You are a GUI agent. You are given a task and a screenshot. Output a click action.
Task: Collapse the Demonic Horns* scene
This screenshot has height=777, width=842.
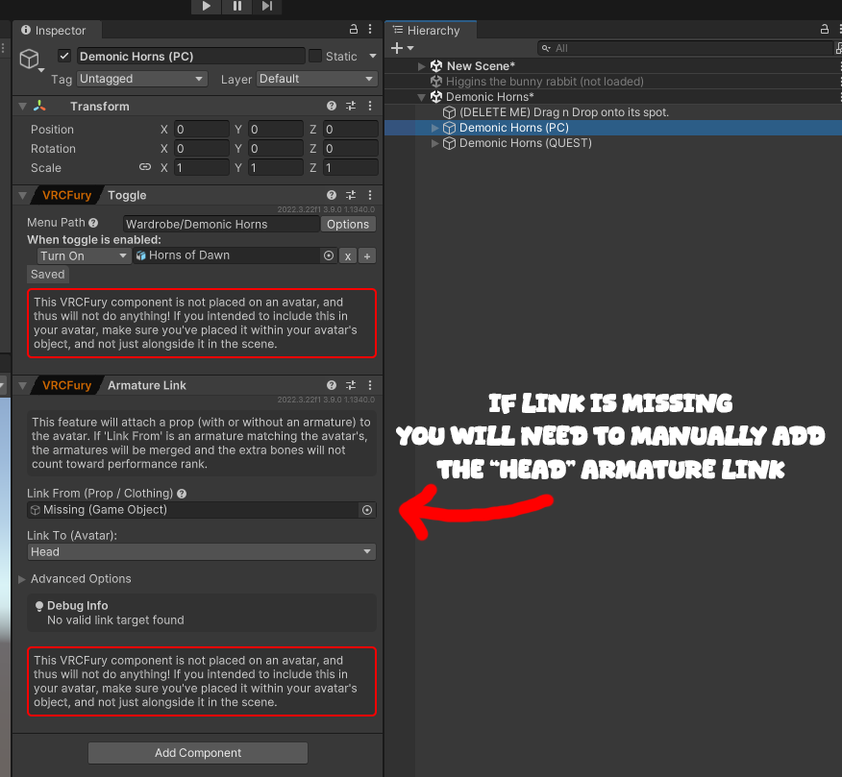(422, 97)
